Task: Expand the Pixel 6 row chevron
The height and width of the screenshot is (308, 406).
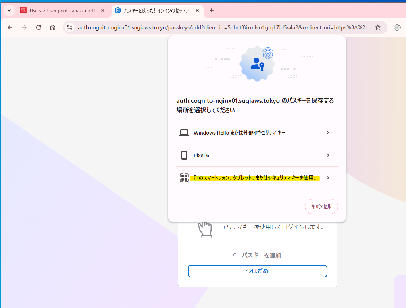Action: click(x=327, y=155)
